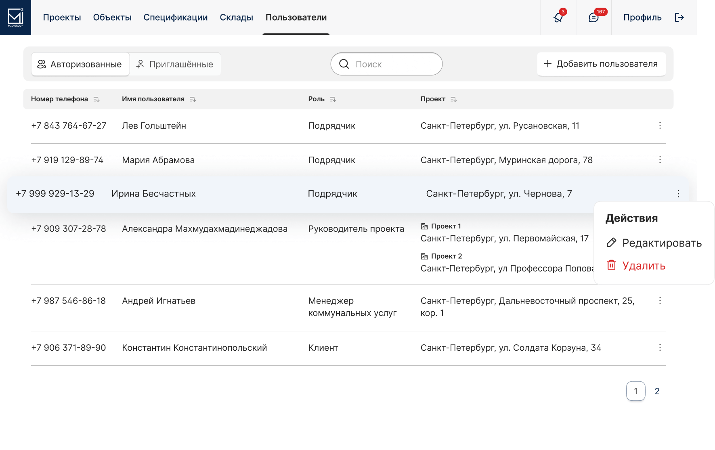The width and height of the screenshot is (715, 450).
Task: Click name Александра Махмудахмадинеджадова
Action: point(205,229)
